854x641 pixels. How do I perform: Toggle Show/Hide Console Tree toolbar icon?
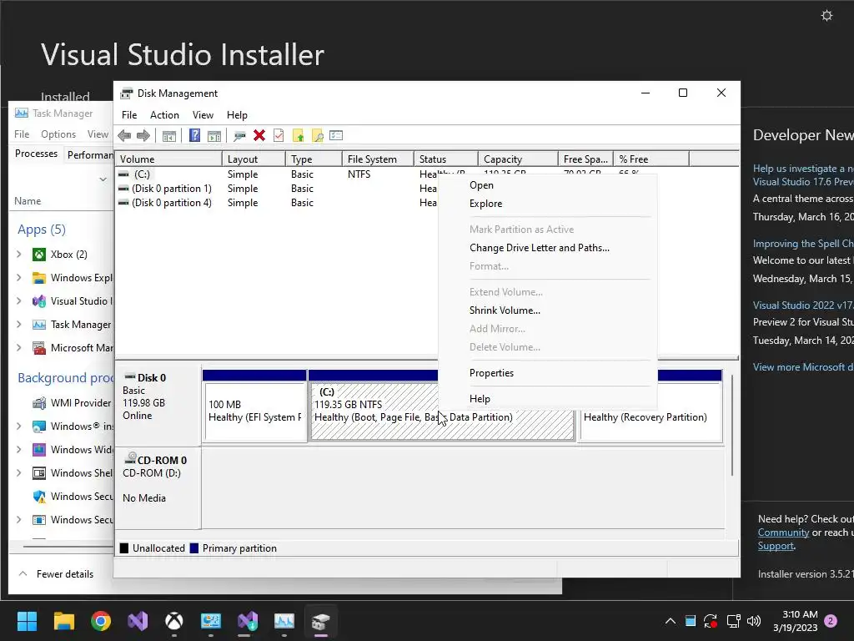click(x=168, y=136)
